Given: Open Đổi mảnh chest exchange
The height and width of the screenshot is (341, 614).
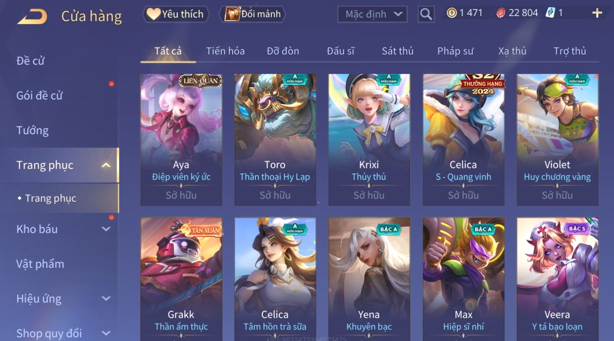Looking at the screenshot, I should [x=253, y=14].
